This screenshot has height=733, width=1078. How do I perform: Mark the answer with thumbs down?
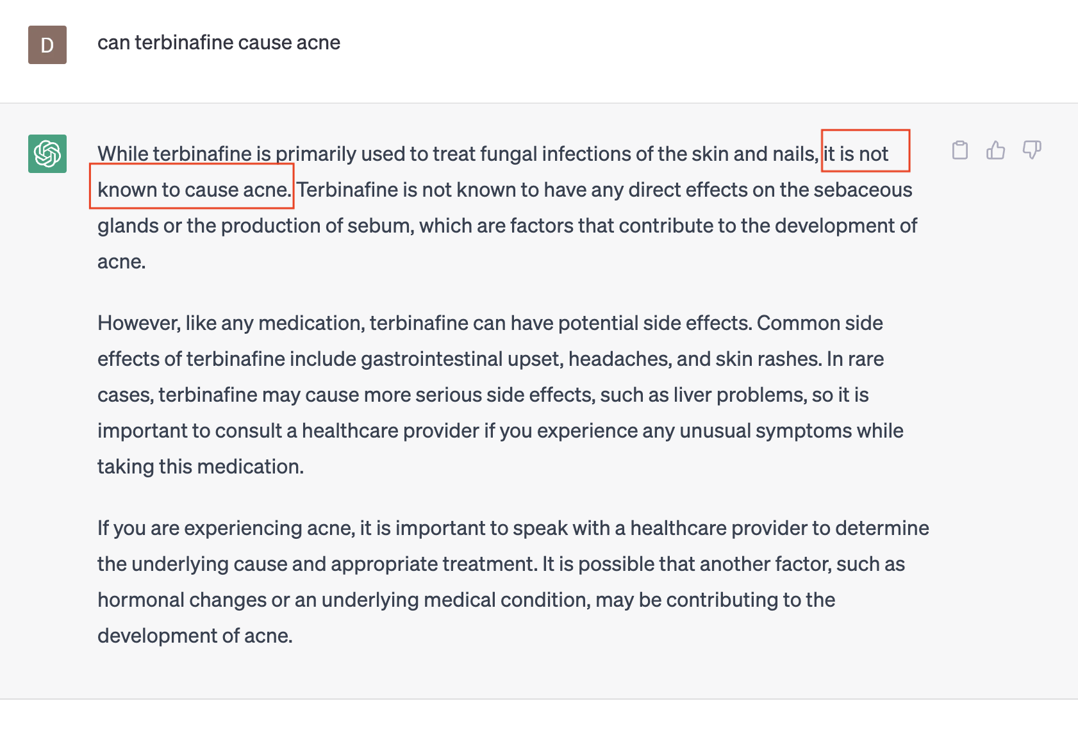tap(1032, 150)
